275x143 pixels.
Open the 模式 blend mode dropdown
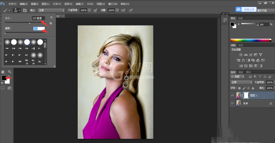(51, 10)
